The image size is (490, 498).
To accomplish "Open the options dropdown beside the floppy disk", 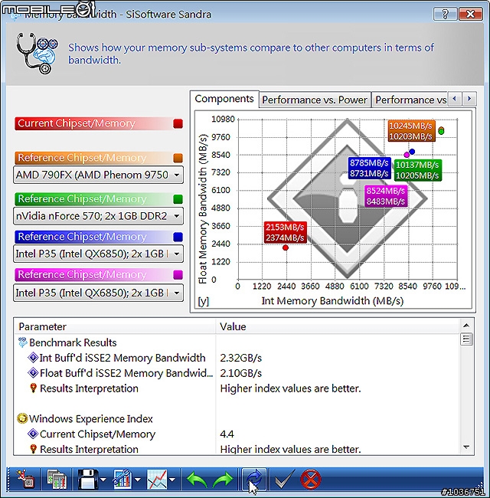I will click(103, 480).
